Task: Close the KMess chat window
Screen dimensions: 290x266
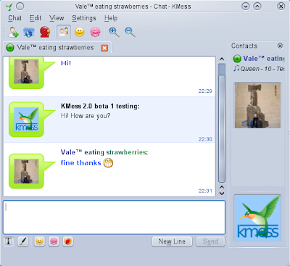Action: click(x=281, y=7)
